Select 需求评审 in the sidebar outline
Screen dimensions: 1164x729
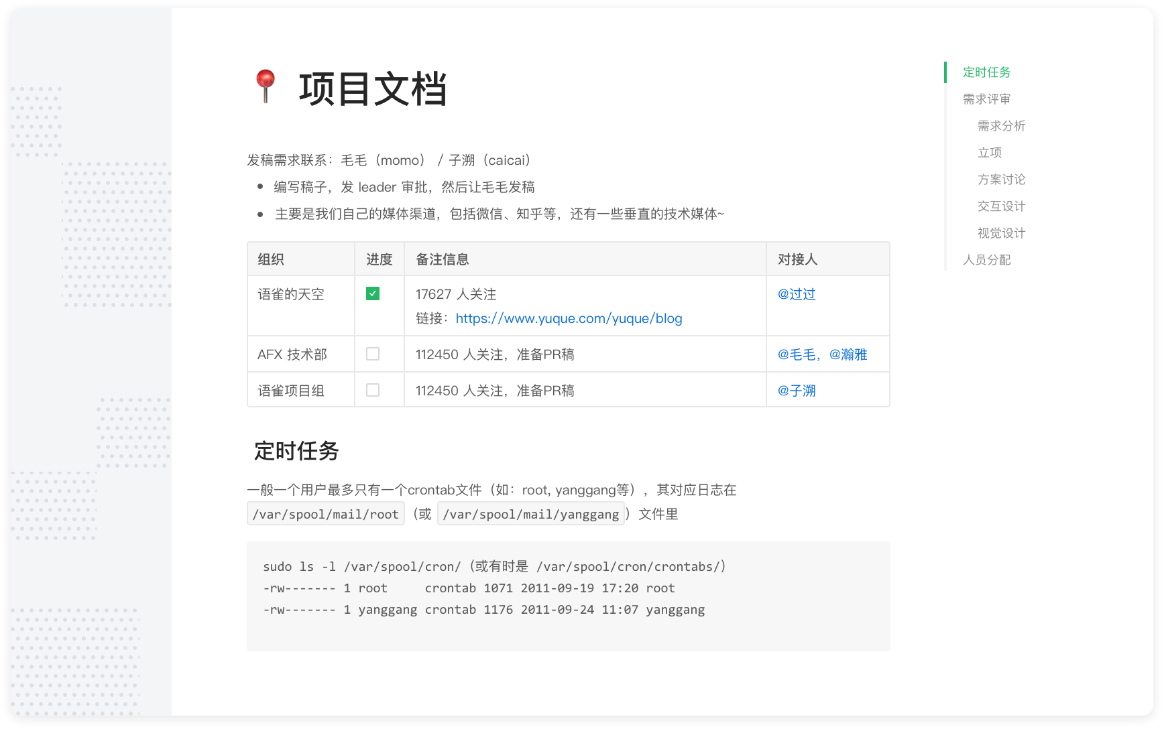pos(986,98)
